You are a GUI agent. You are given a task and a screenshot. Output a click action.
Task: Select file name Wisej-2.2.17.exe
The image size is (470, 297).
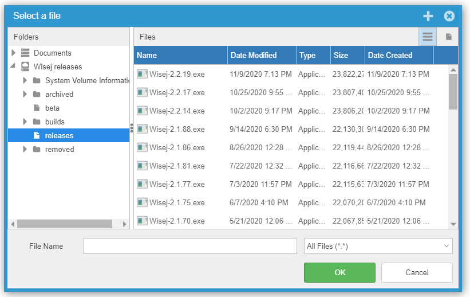point(177,92)
